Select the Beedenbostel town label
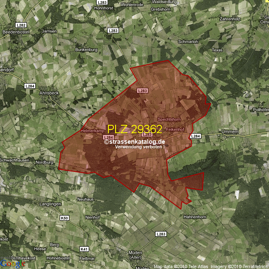The height and width of the screenshot is (269, 269). point(14,32)
